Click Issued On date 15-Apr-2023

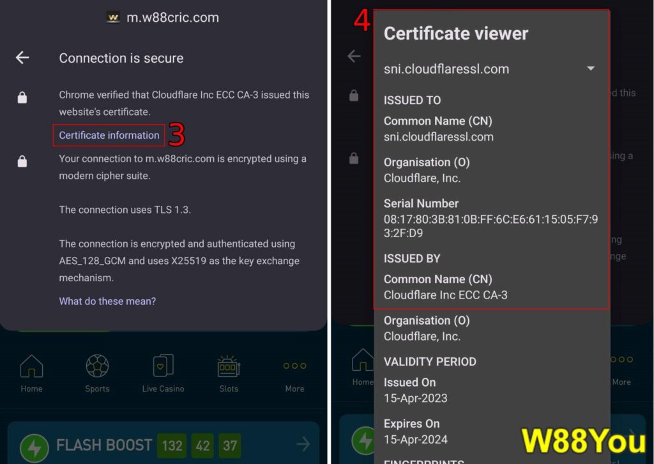(x=415, y=398)
